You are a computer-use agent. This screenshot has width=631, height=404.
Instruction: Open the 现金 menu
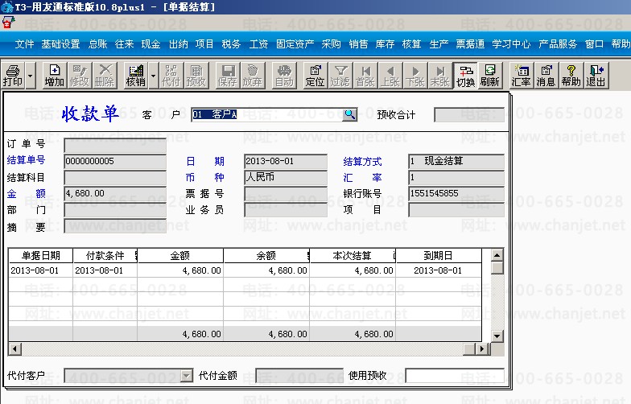(x=151, y=43)
